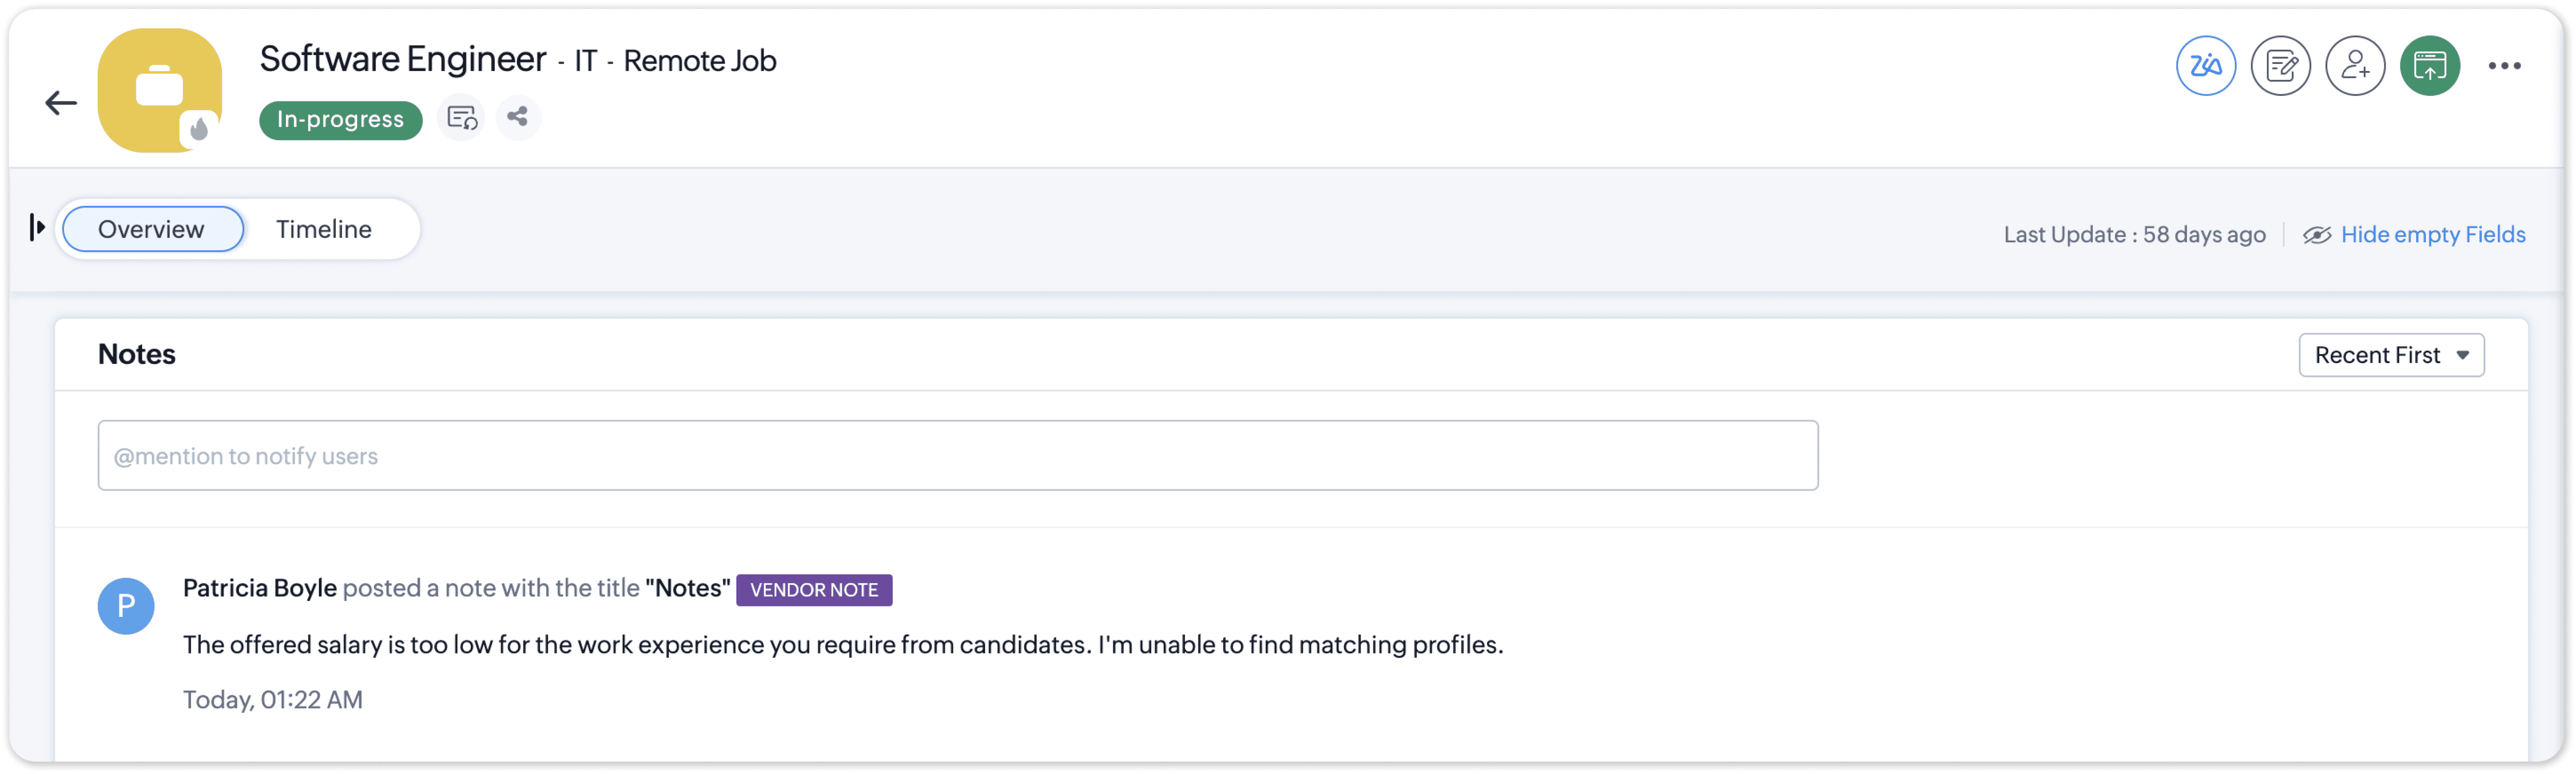Click the @mention notes input field
2576x774 pixels.
957,456
